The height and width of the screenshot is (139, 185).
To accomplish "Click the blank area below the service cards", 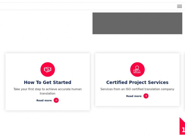I will pos(90,125).
